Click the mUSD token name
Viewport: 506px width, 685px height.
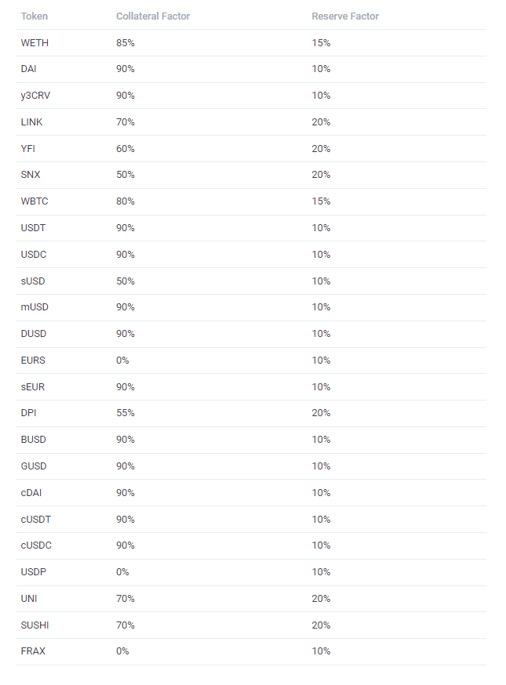click(35, 307)
